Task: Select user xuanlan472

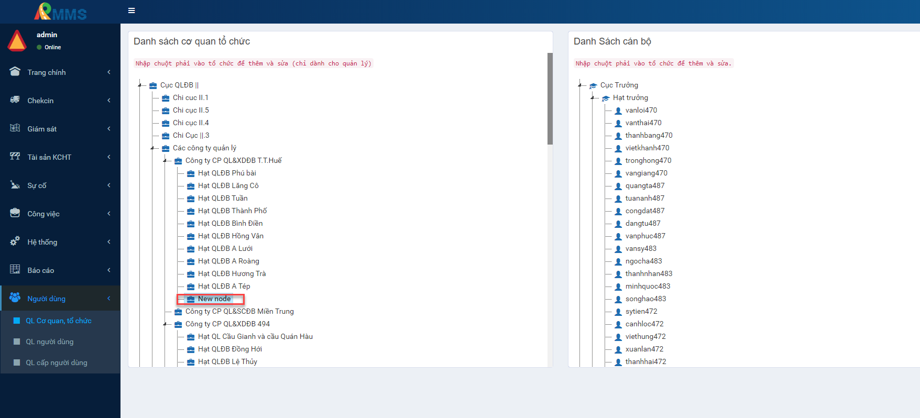Action: click(x=644, y=349)
